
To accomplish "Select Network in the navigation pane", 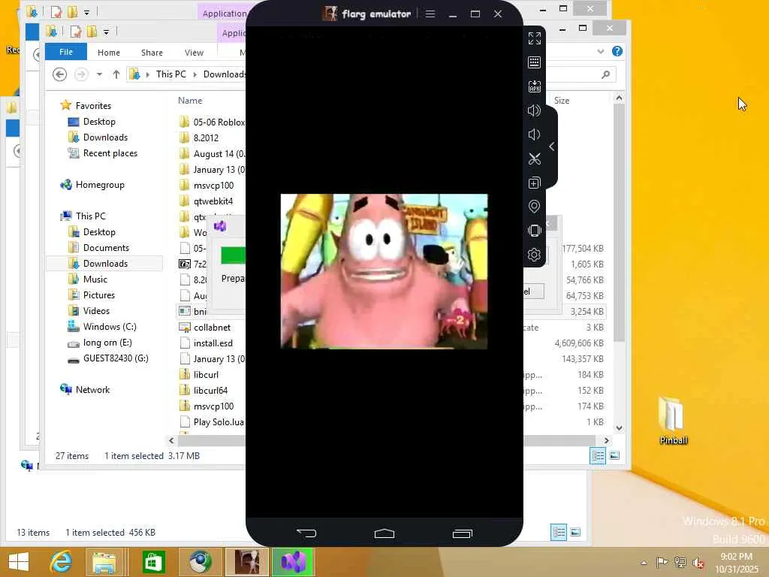I will coord(92,390).
